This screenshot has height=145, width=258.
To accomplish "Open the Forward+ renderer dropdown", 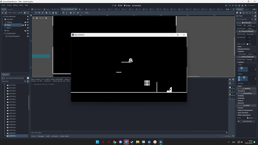I will pos(252,6).
